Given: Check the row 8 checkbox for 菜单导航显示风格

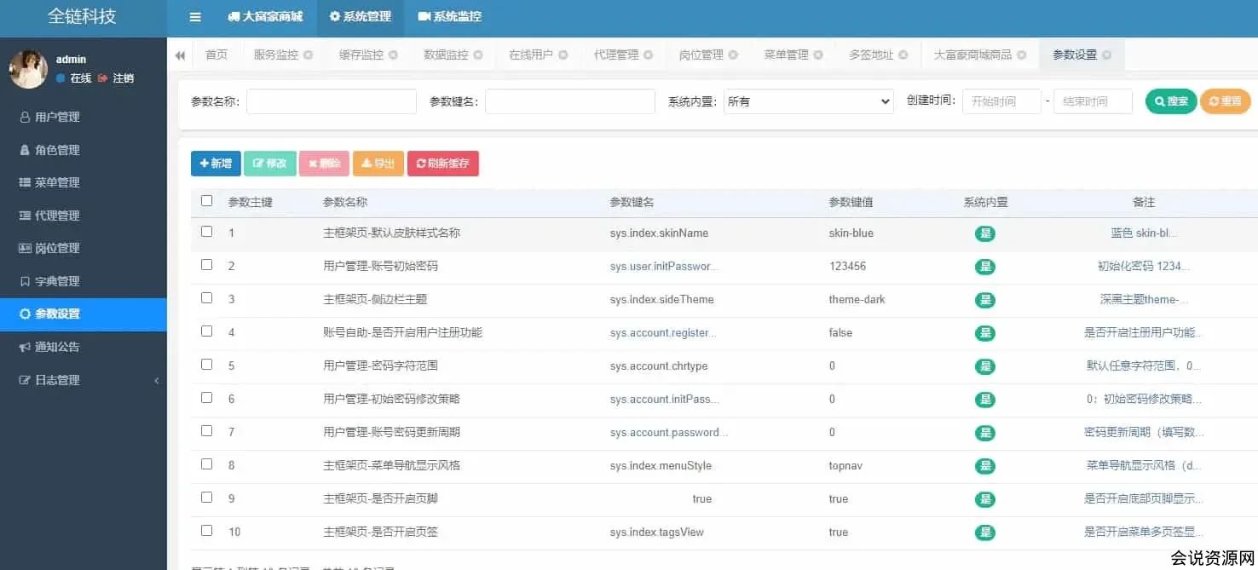Looking at the screenshot, I should [206, 464].
